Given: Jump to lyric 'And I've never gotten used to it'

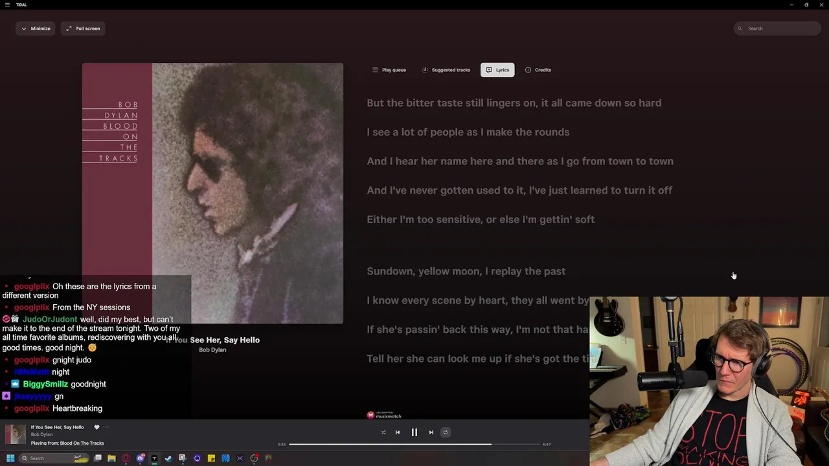Looking at the screenshot, I should click(x=519, y=190).
